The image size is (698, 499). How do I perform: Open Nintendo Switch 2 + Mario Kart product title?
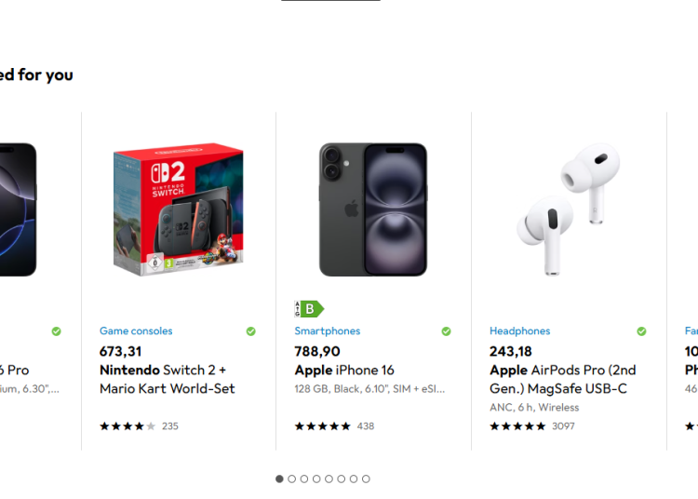[x=168, y=379]
